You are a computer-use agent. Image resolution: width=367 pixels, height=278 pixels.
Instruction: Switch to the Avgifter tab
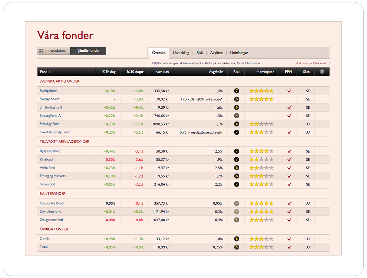click(216, 53)
